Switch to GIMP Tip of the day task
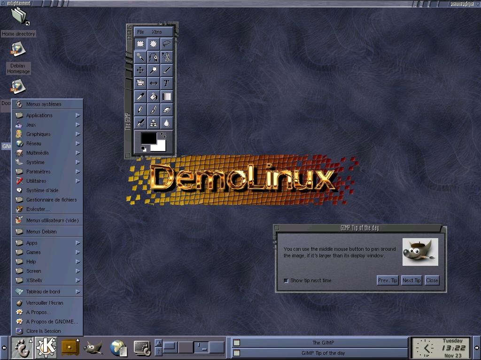Screen dimensions: 481x360 click(x=319, y=353)
